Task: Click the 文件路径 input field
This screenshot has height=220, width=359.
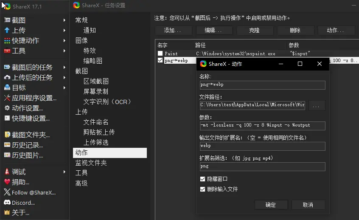Action: pyautogui.click(x=252, y=105)
